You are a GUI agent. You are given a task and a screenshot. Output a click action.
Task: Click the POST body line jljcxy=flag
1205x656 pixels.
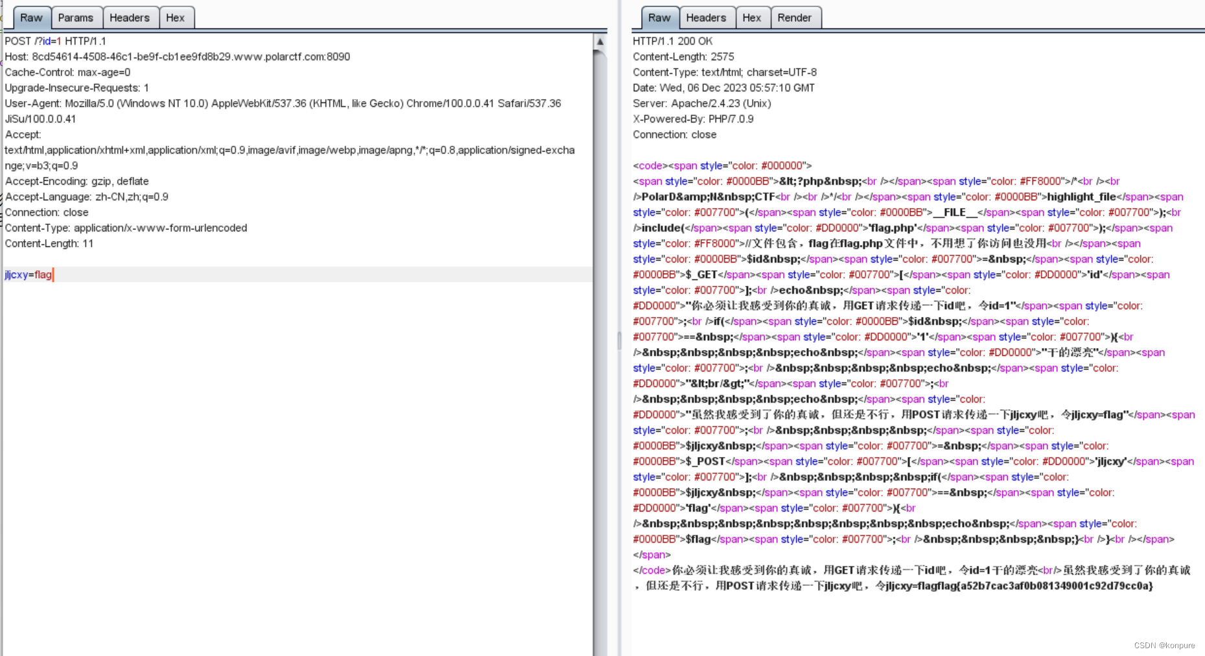point(29,275)
